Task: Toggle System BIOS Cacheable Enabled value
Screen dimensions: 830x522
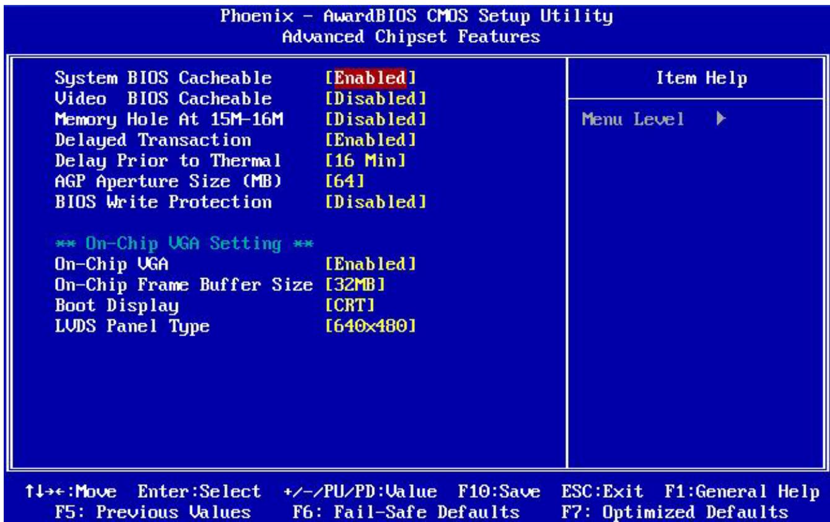Action: pos(370,79)
